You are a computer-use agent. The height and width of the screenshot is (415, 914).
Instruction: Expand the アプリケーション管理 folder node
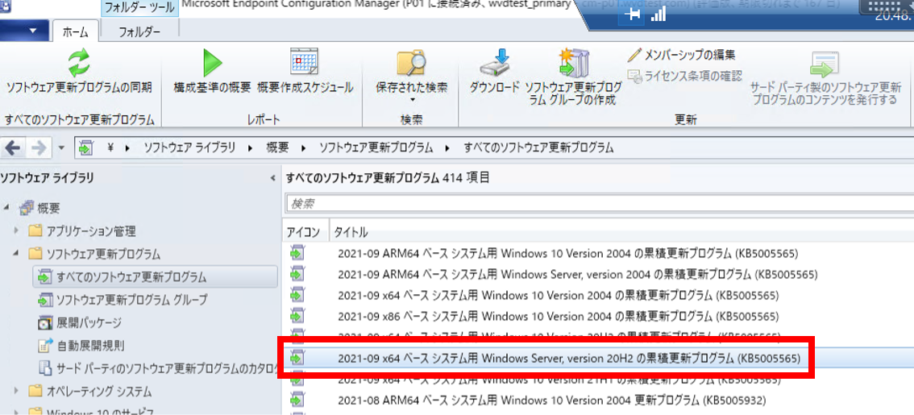(x=16, y=230)
